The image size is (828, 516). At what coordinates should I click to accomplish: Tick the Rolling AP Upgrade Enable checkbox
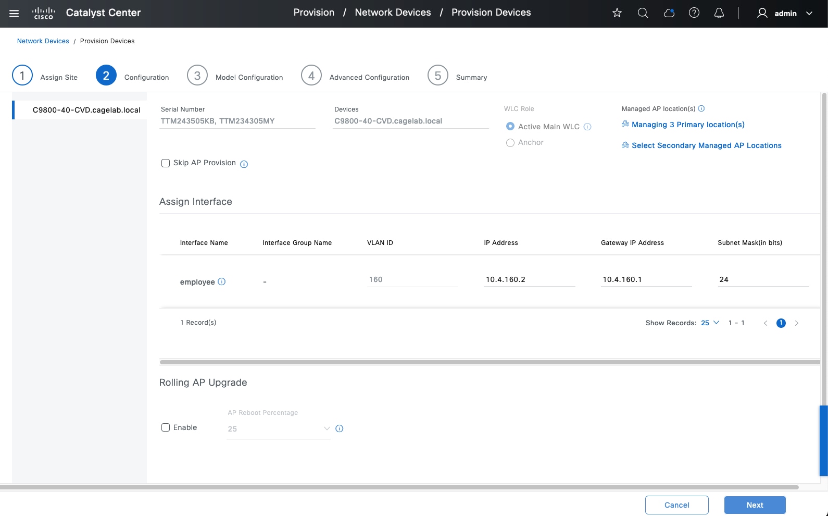pyautogui.click(x=166, y=427)
